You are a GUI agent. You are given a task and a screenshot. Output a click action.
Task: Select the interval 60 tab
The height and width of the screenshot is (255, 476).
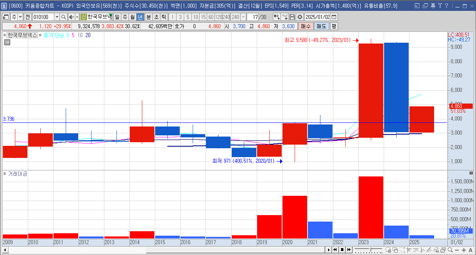(211, 17)
